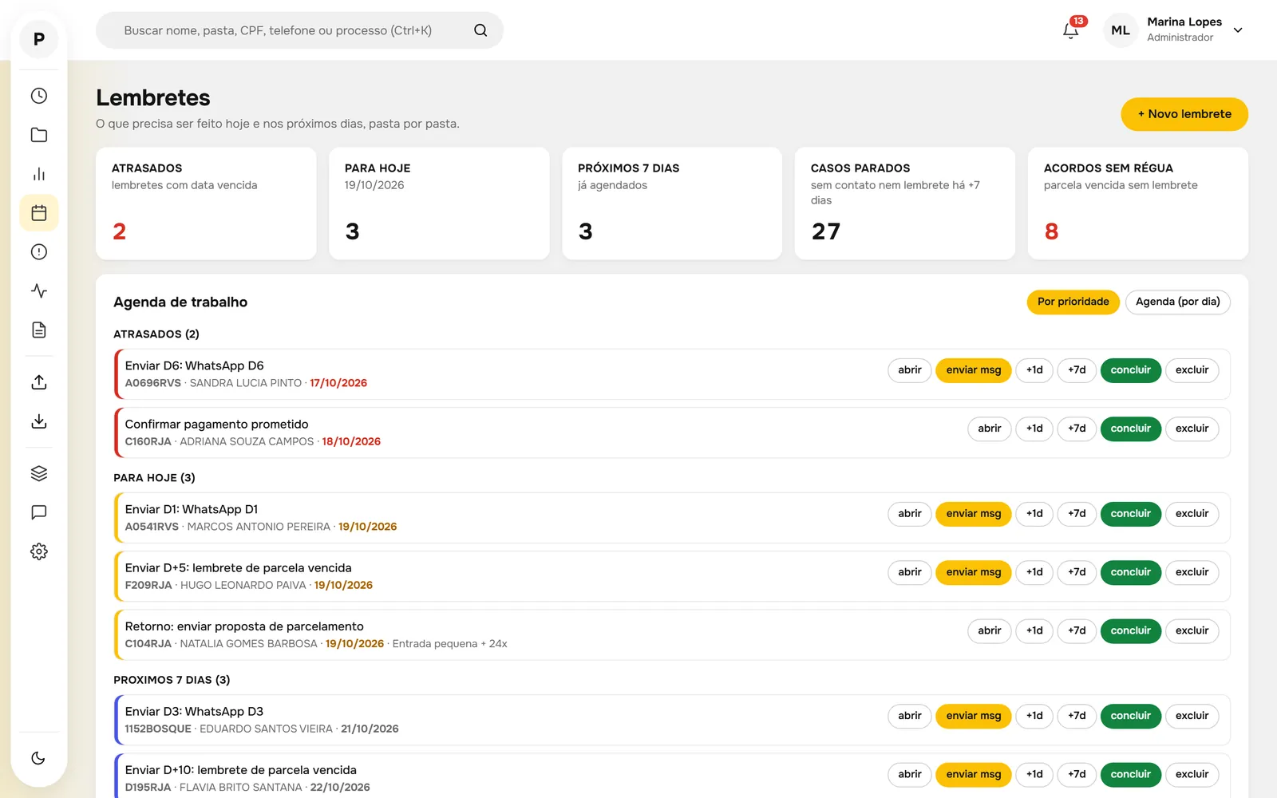Conclude the Enviar D+5 parcela vencida reminder
The height and width of the screenshot is (798, 1277).
(1130, 572)
